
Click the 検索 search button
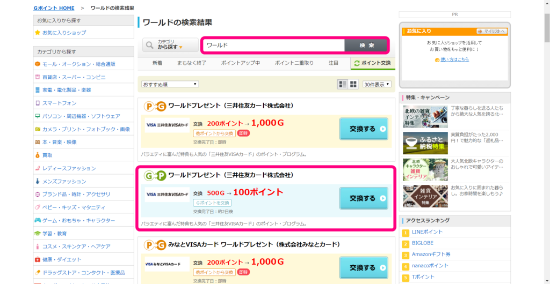[x=366, y=46]
